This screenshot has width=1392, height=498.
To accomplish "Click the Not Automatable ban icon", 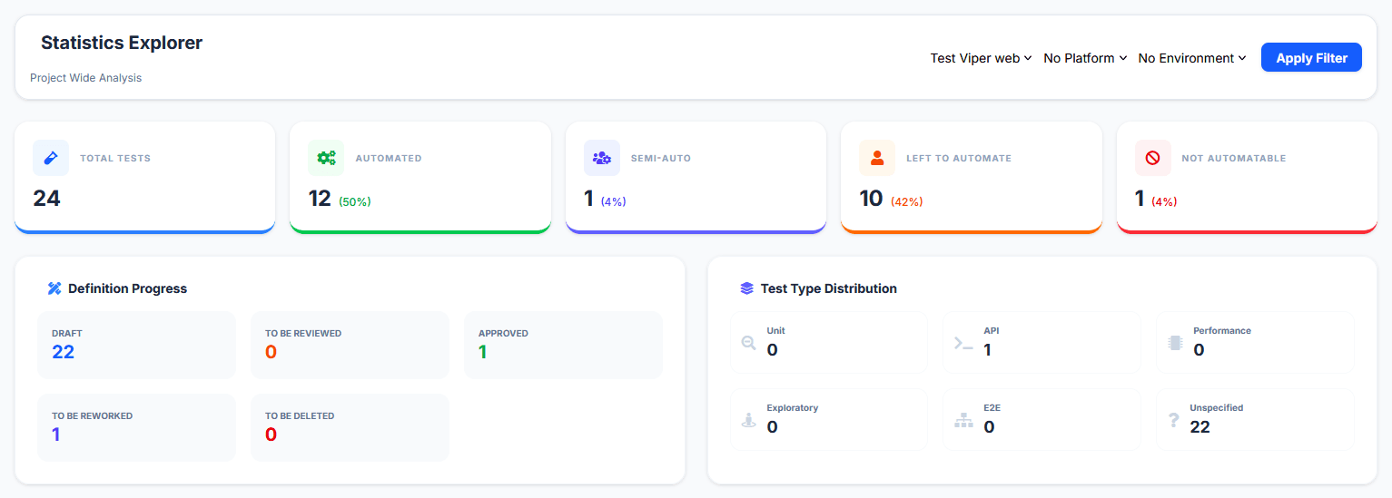I will tap(1152, 158).
